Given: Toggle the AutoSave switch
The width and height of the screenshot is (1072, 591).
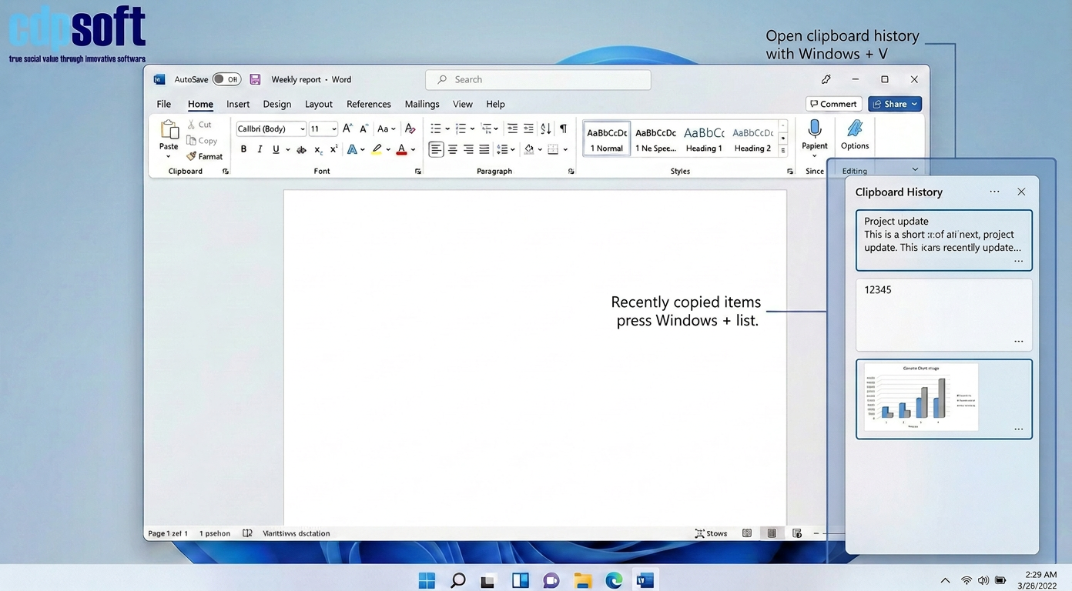Looking at the screenshot, I should click(x=226, y=79).
